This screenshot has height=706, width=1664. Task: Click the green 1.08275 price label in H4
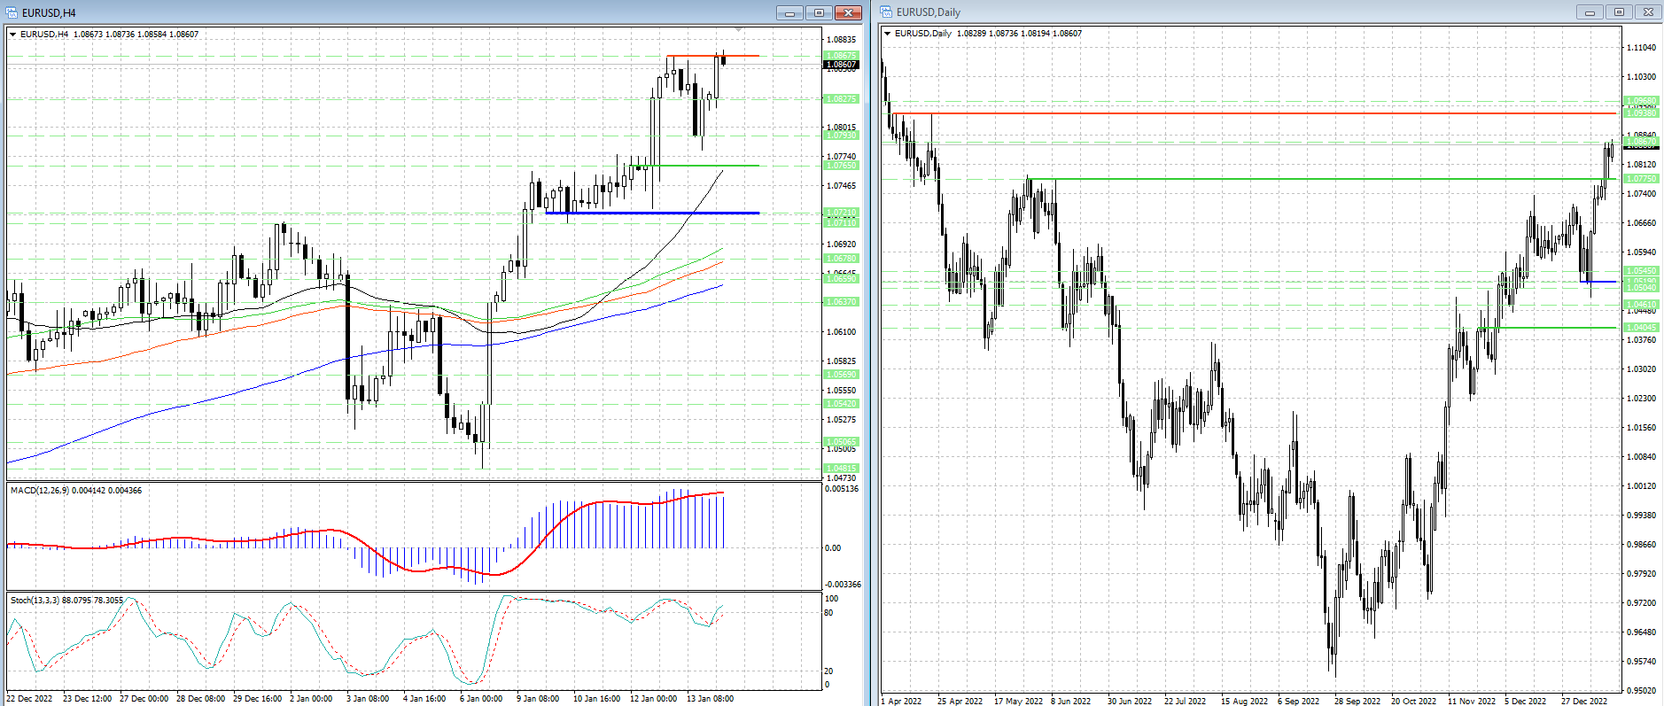(x=841, y=99)
